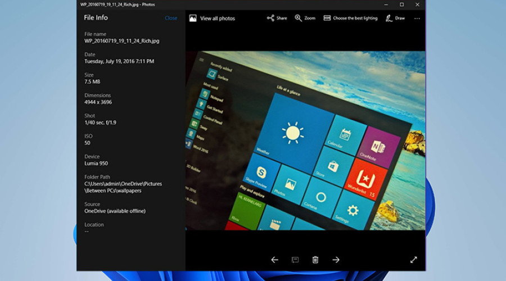506x281 pixels.
Task: Click the device name Lumia 950
Action: [96, 163]
